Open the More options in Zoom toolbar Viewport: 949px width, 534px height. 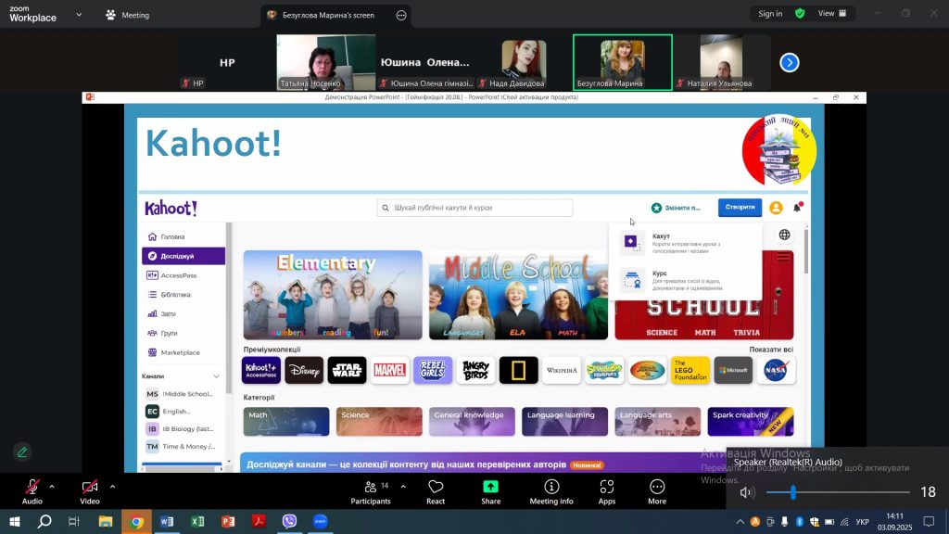coord(657,492)
